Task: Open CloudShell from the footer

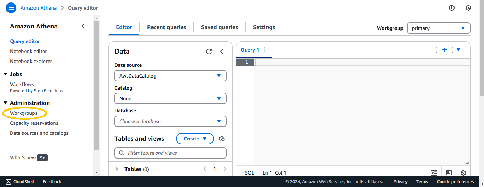Action: (x=20, y=182)
